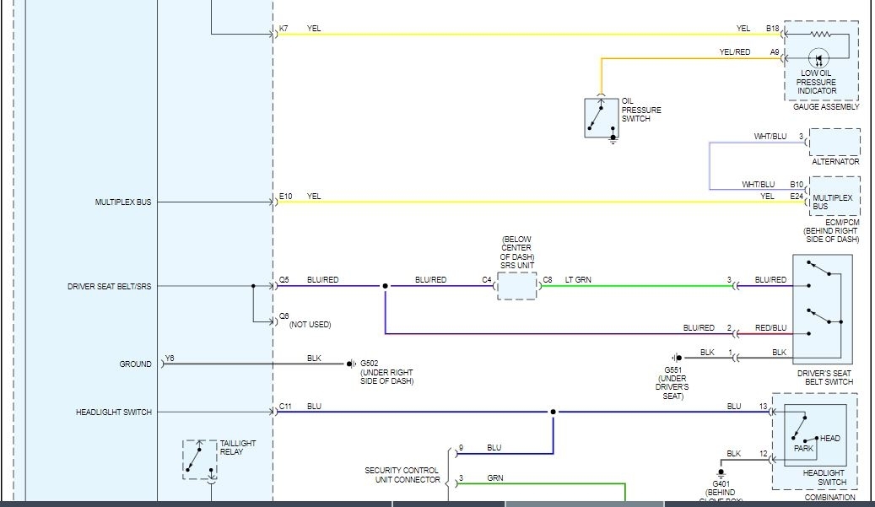
Task: Click the B10 pin label
Action: pos(797,185)
